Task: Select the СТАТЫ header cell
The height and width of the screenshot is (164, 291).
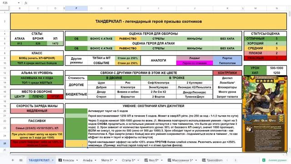Action: point(37,34)
